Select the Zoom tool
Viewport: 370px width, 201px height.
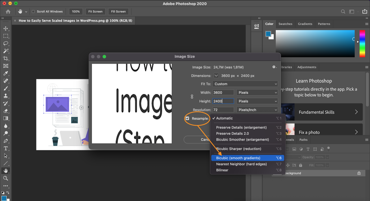5,178
